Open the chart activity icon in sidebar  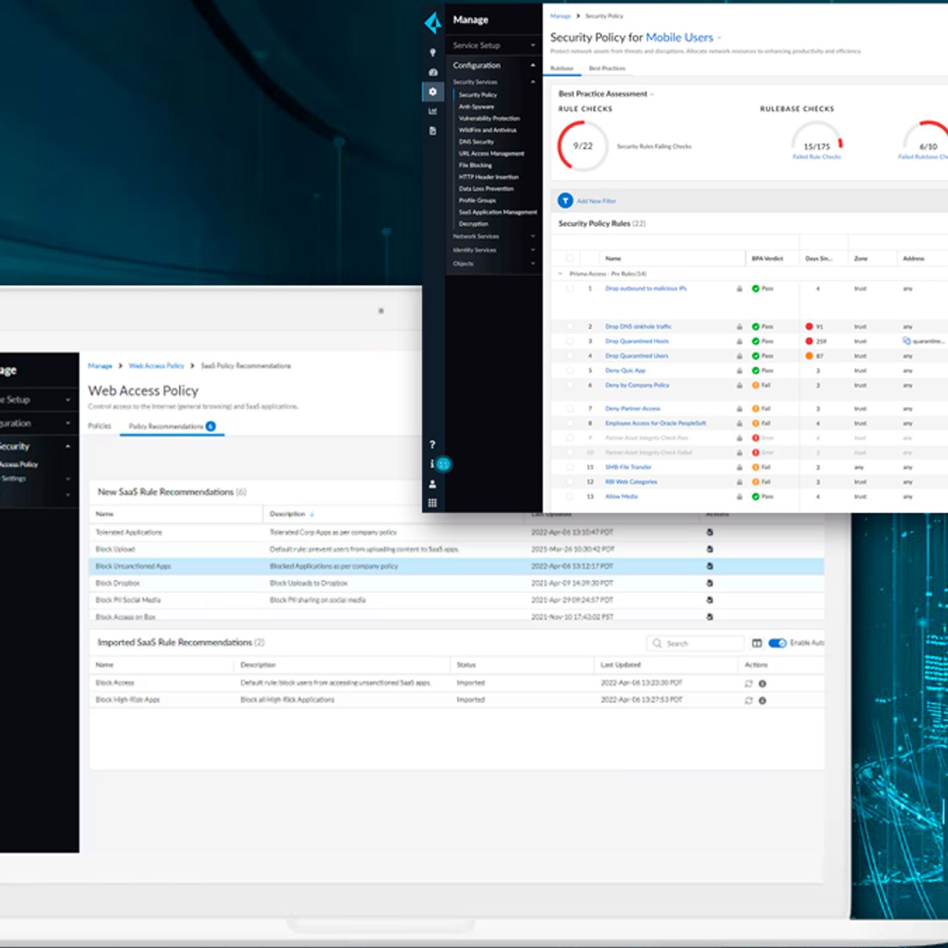(433, 111)
